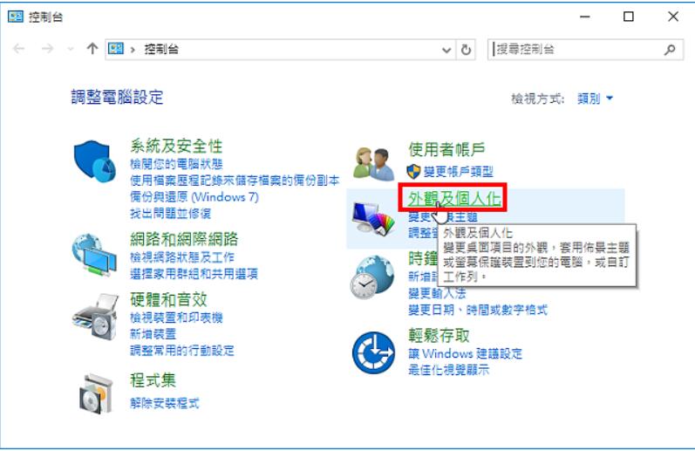The width and height of the screenshot is (695, 451).
Task: Open the System and Security shield icon
Action: [94, 161]
